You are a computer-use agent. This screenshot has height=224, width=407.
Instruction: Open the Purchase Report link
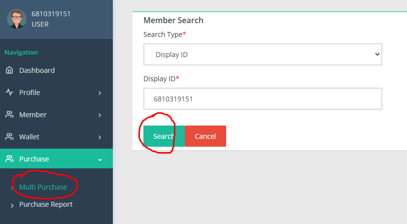coord(46,204)
